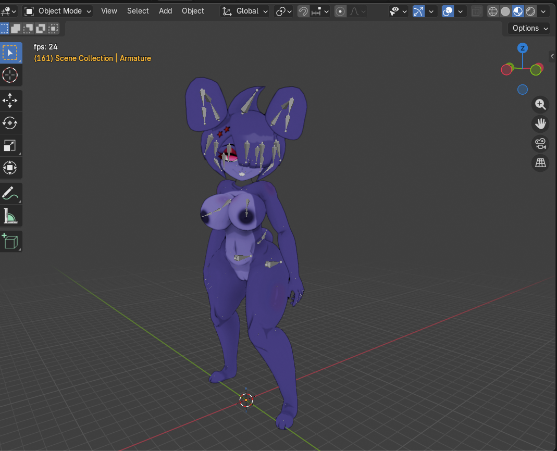Toggle the camera view icon
557x451 pixels.
(x=540, y=143)
